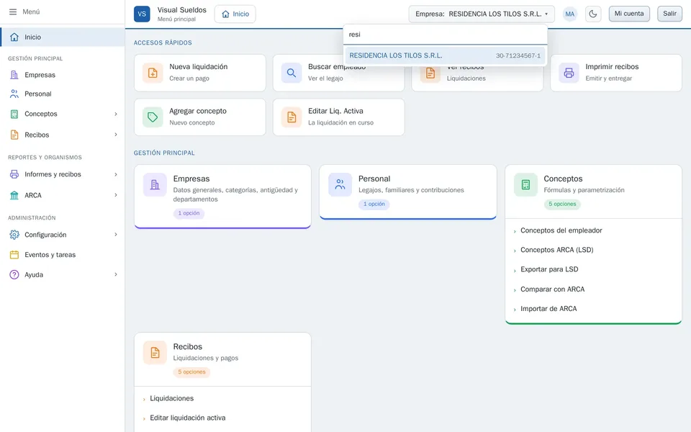Click the Inicio button in header

pyautogui.click(x=235, y=14)
